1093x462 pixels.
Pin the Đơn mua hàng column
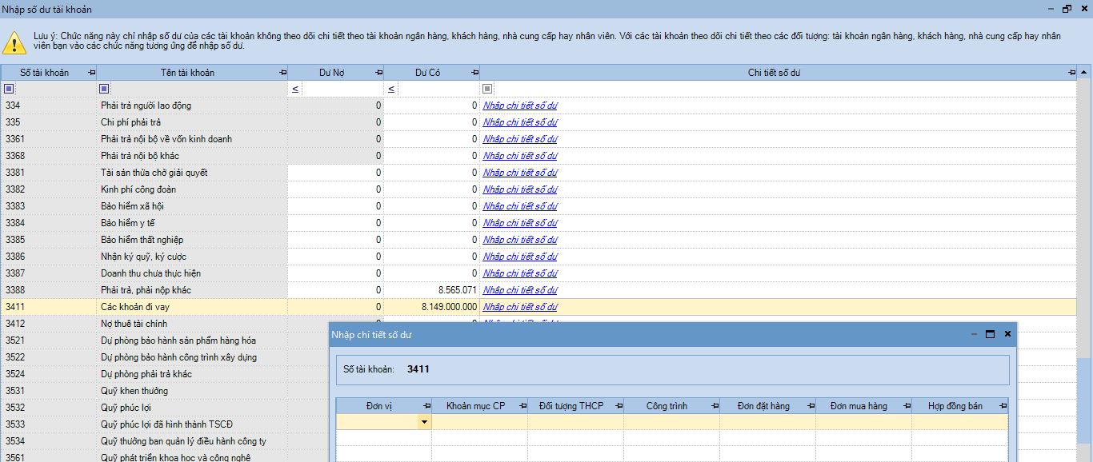coord(907,406)
